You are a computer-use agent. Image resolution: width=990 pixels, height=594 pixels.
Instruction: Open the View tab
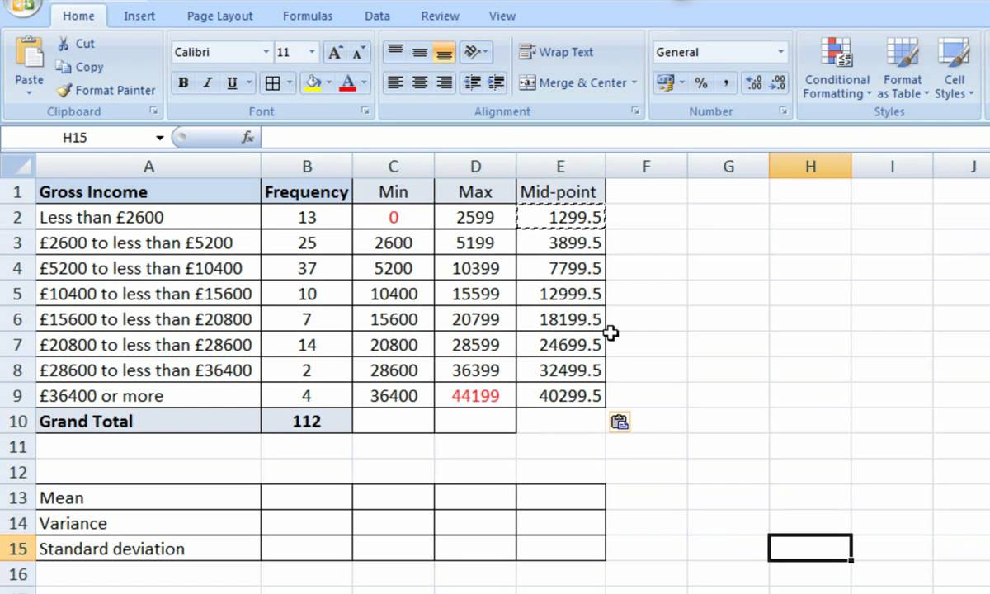pyautogui.click(x=502, y=16)
